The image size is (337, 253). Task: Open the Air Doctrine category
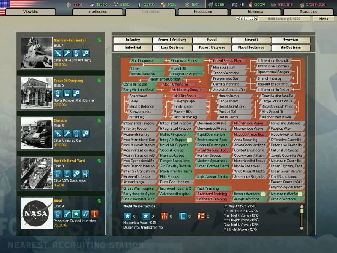[x=291, y=47]
